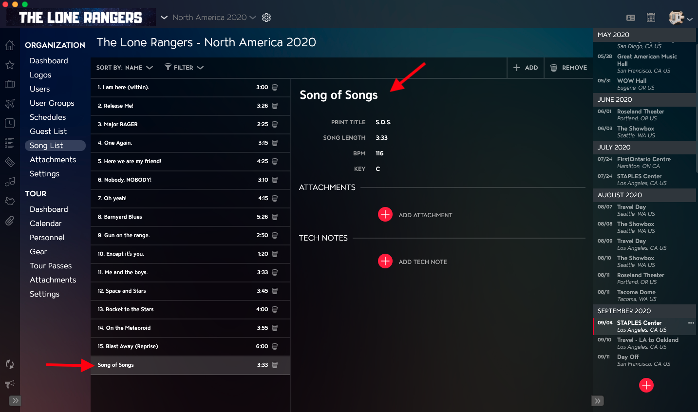Image resolution: width=698 pixels, height=412 pixels.
Task: Click trash icon for 'Major RAGER'
Action: click(x=275, y=124)
